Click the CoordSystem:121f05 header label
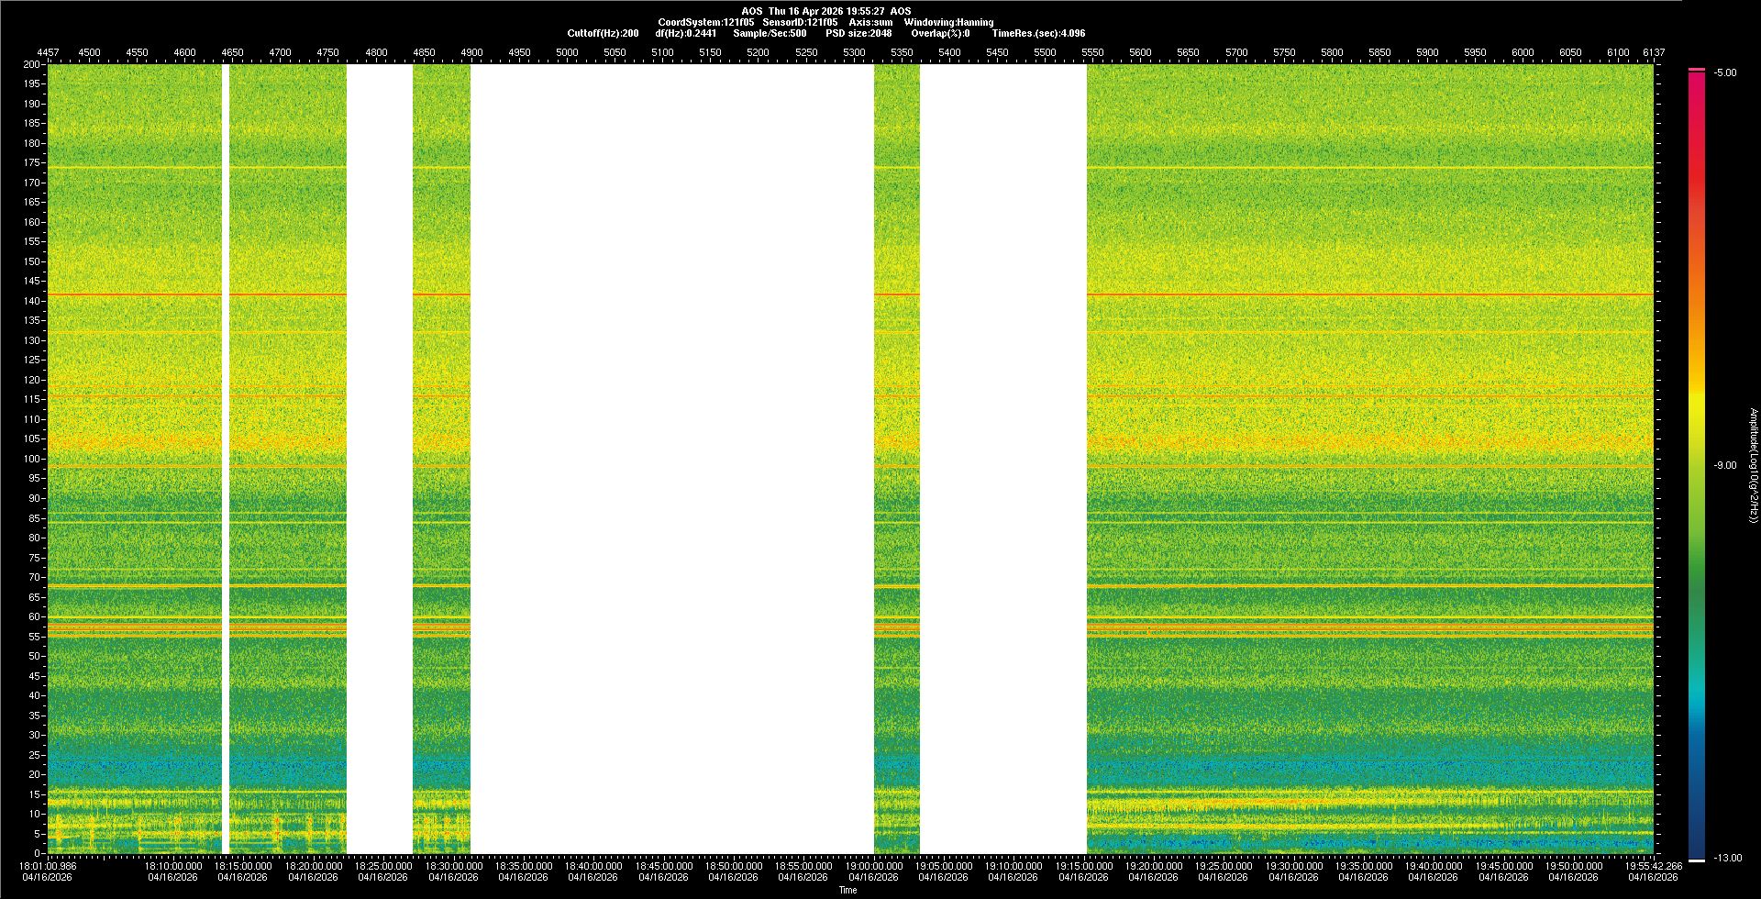1761x899 pixels. coord(705,22)
